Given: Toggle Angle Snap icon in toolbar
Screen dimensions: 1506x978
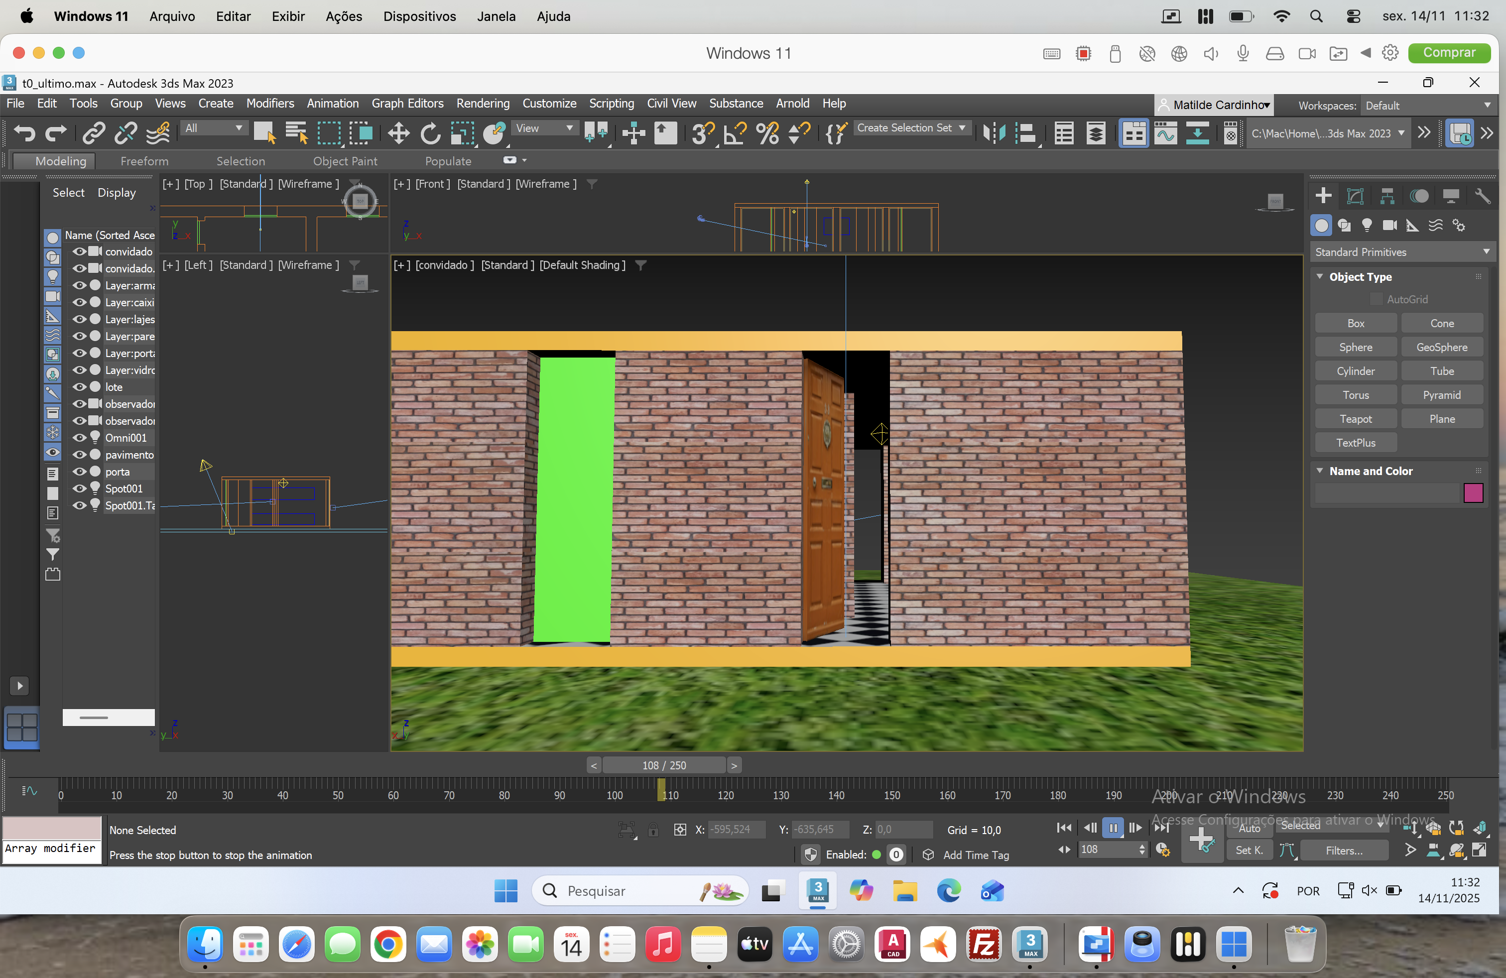Looking at the screenshot, I should coord(735,133).
